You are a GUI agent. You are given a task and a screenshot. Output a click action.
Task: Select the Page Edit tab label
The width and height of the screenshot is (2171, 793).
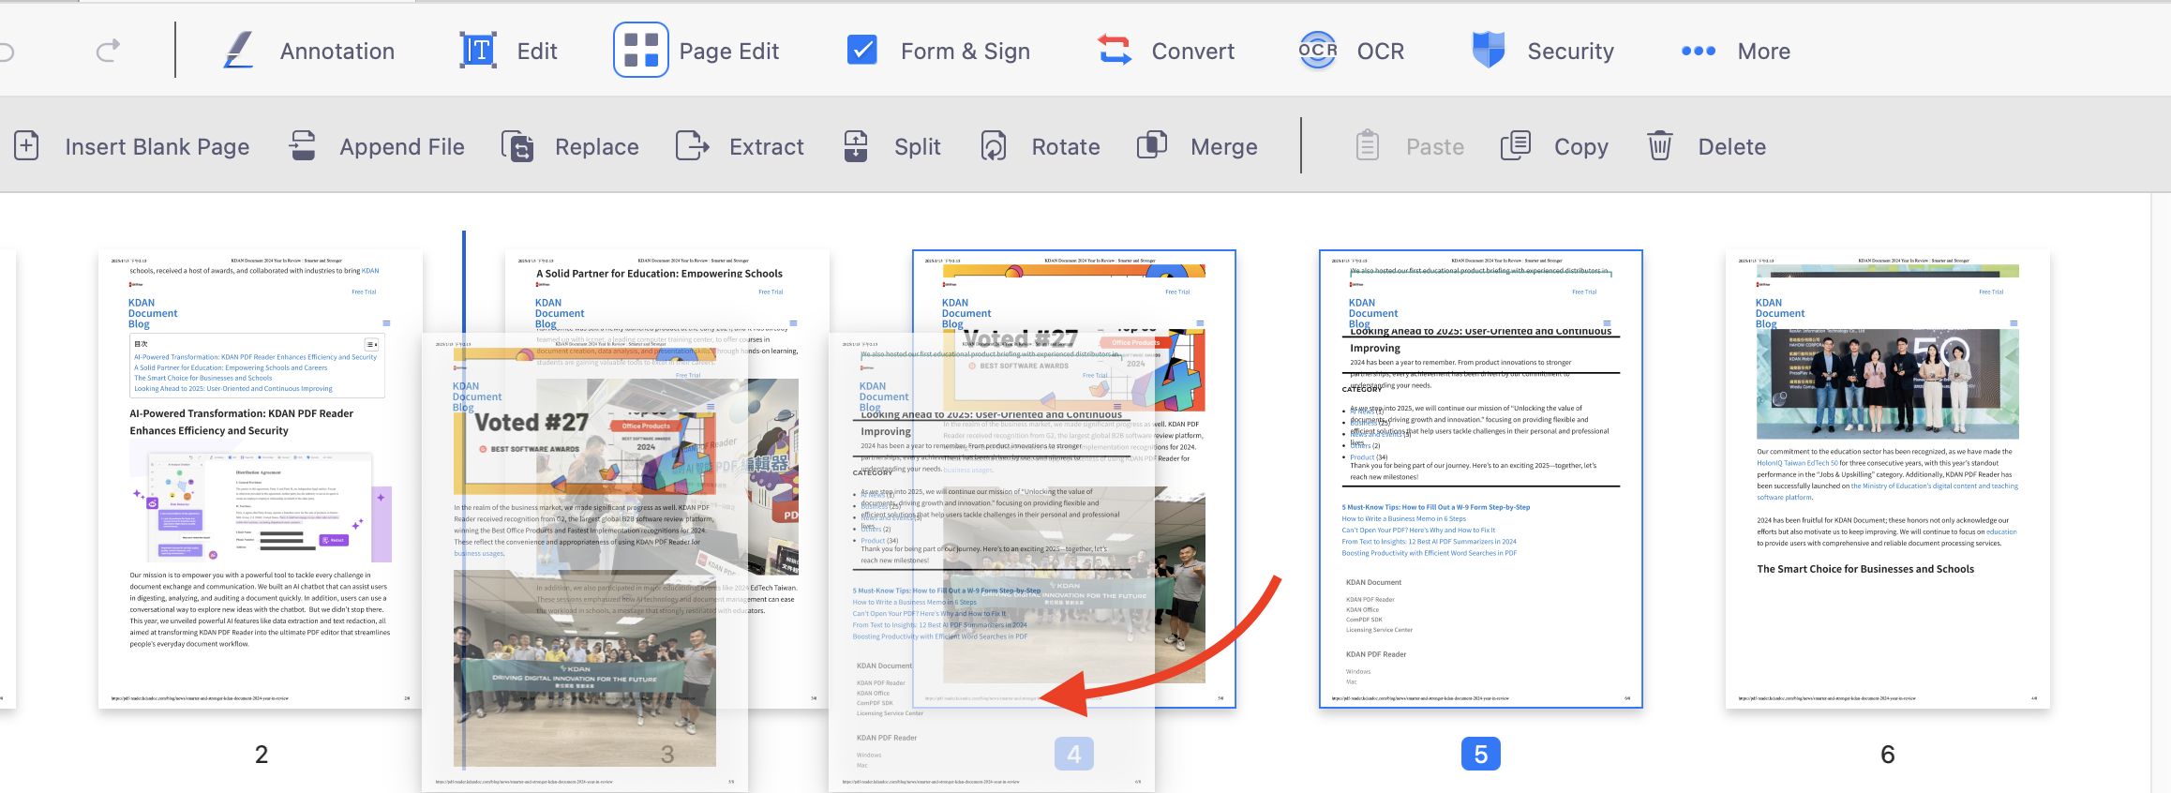729,52
